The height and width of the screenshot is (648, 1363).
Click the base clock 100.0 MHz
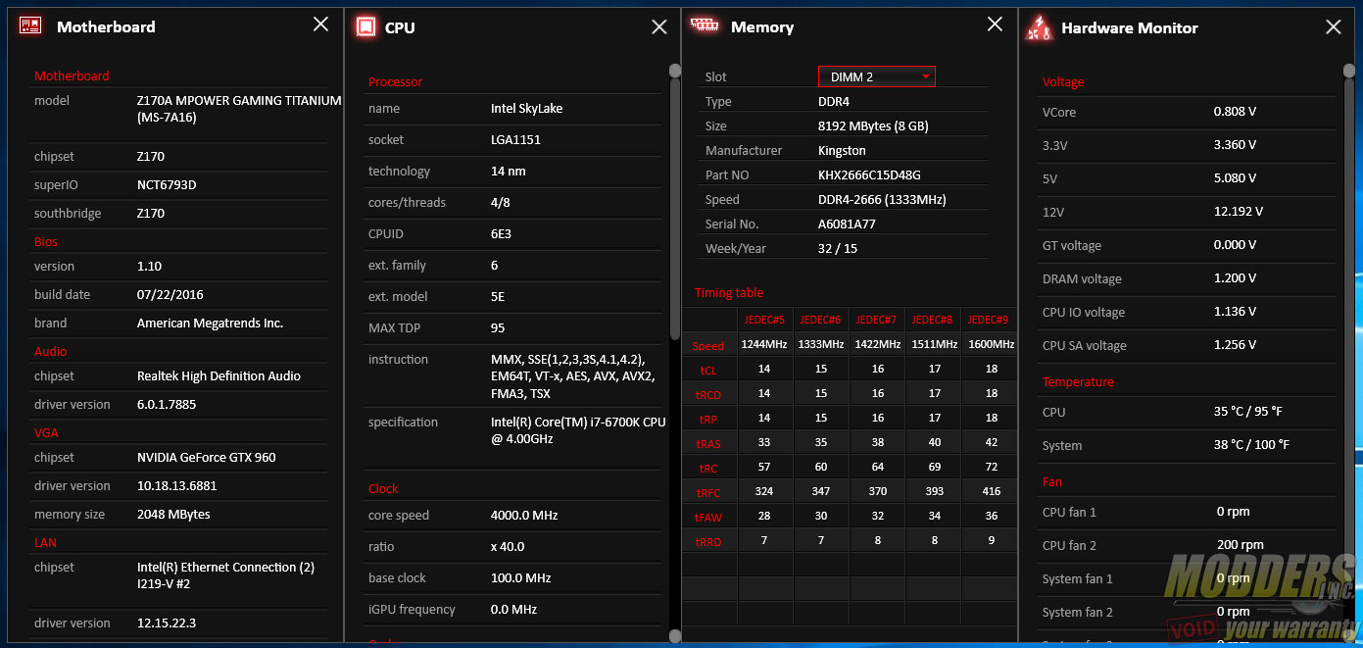coord(520,577)
